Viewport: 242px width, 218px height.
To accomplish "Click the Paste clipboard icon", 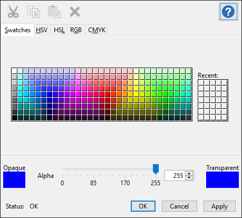I will point(54,12).
